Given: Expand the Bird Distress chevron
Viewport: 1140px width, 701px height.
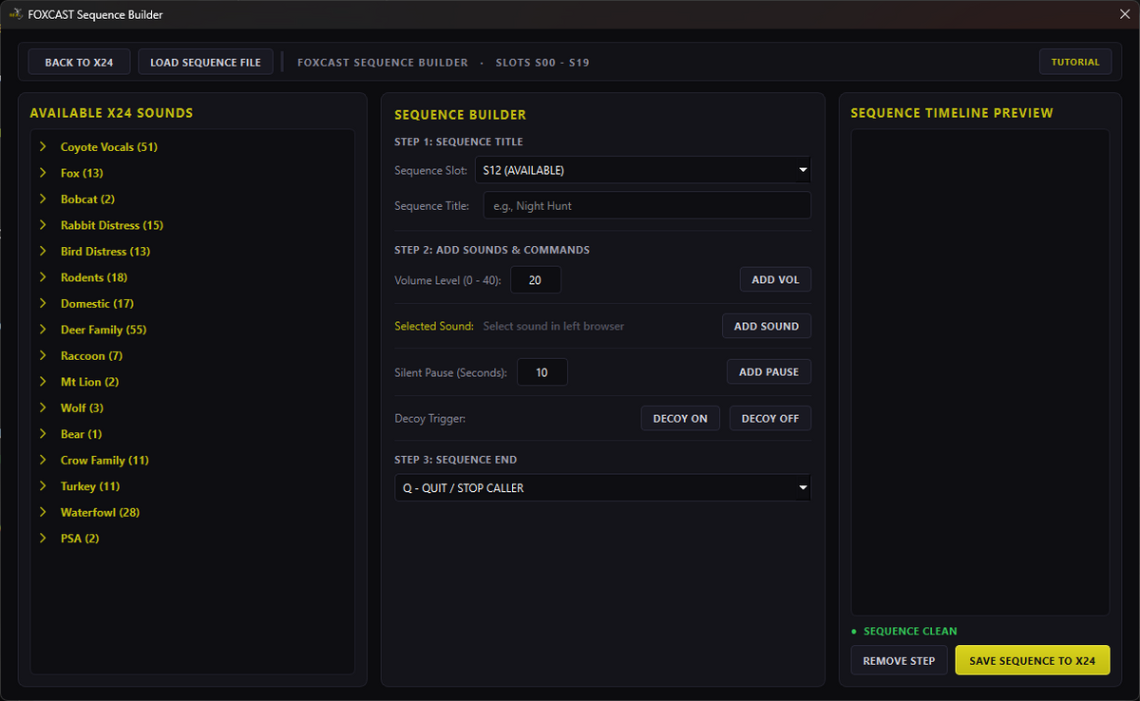Looking at the screenshot, I should point(43,252).
